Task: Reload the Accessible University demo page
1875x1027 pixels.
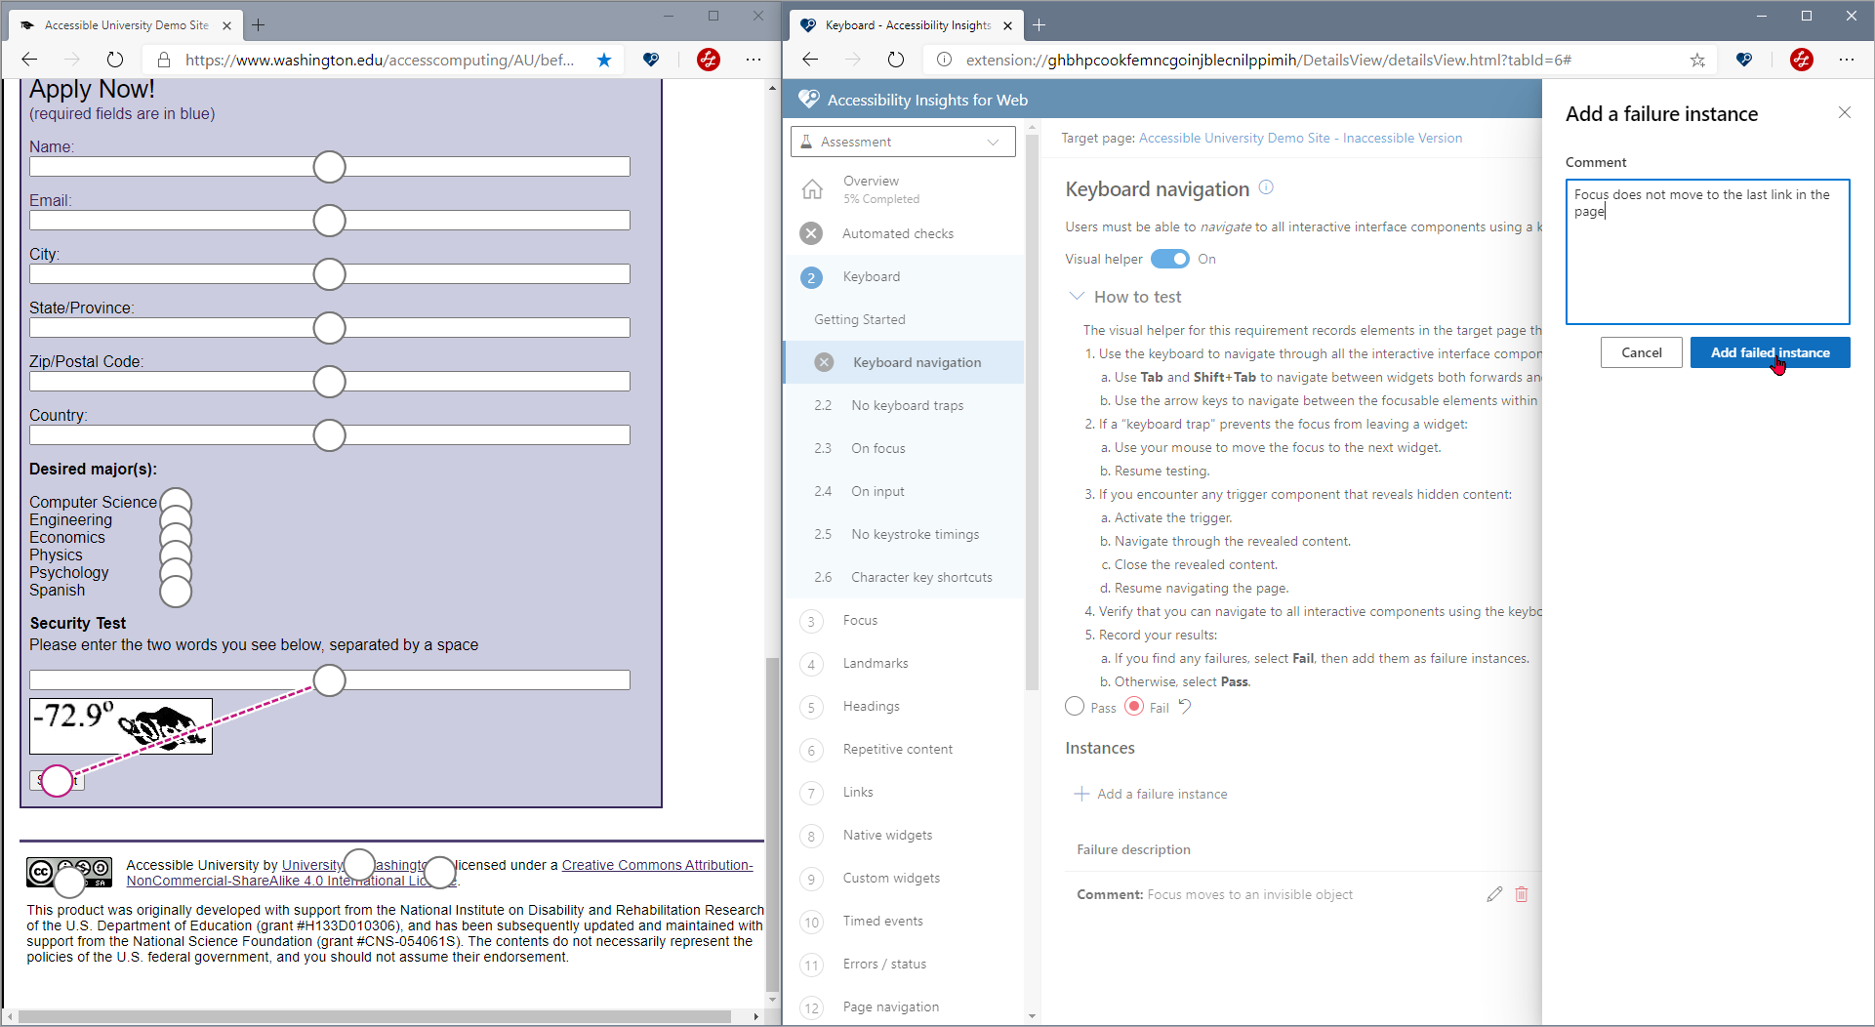Action: point(115,60)
